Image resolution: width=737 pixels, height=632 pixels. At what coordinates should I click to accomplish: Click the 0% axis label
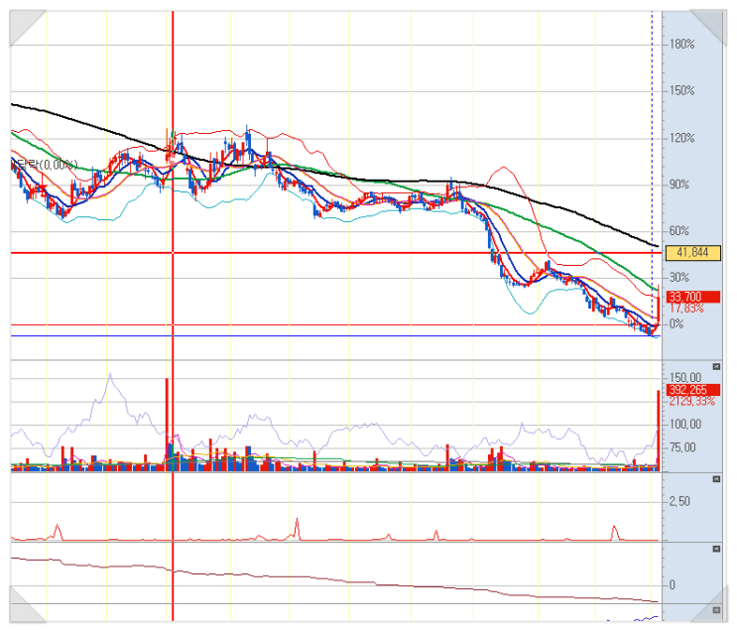click(x=676, y=324)
